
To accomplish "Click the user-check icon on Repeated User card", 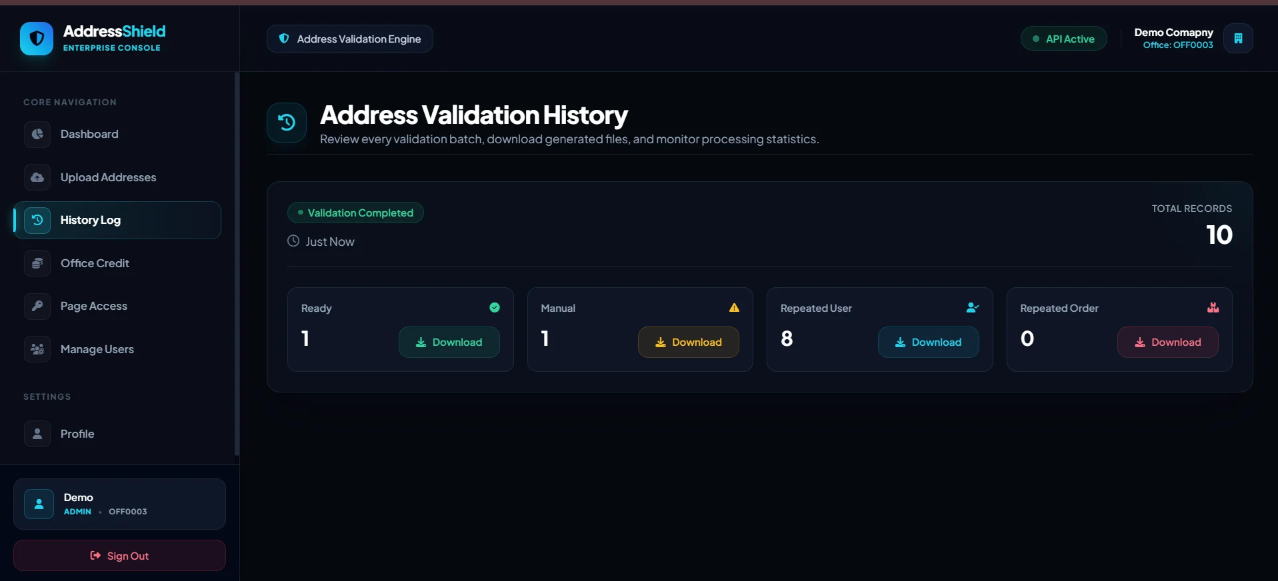I will [x=973, y=307].
